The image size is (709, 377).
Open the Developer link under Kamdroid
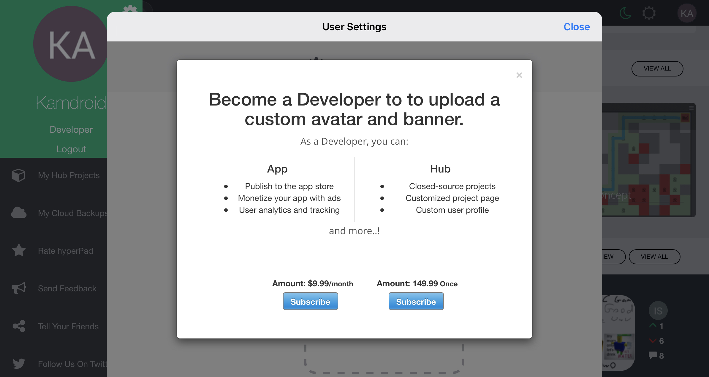[x=71, y=130]
